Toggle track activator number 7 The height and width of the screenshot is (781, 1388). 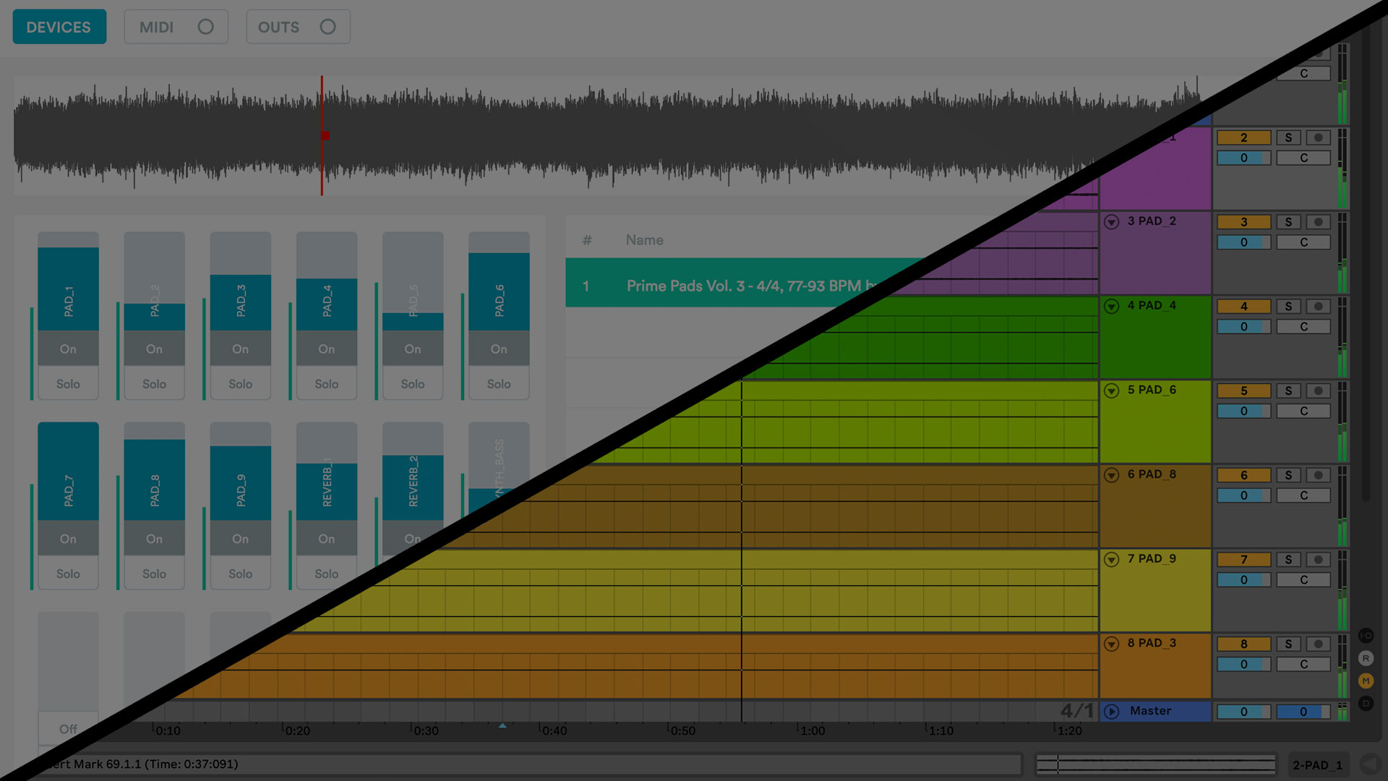pos(1243,560)
